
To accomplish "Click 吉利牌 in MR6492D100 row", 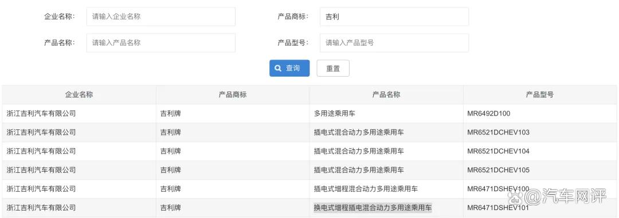I will click(171, 113).
